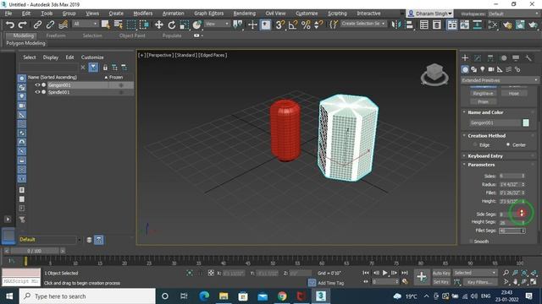542x304 pixels.
Task: Select Geometry category in Create panel
Action: (465, 69)
